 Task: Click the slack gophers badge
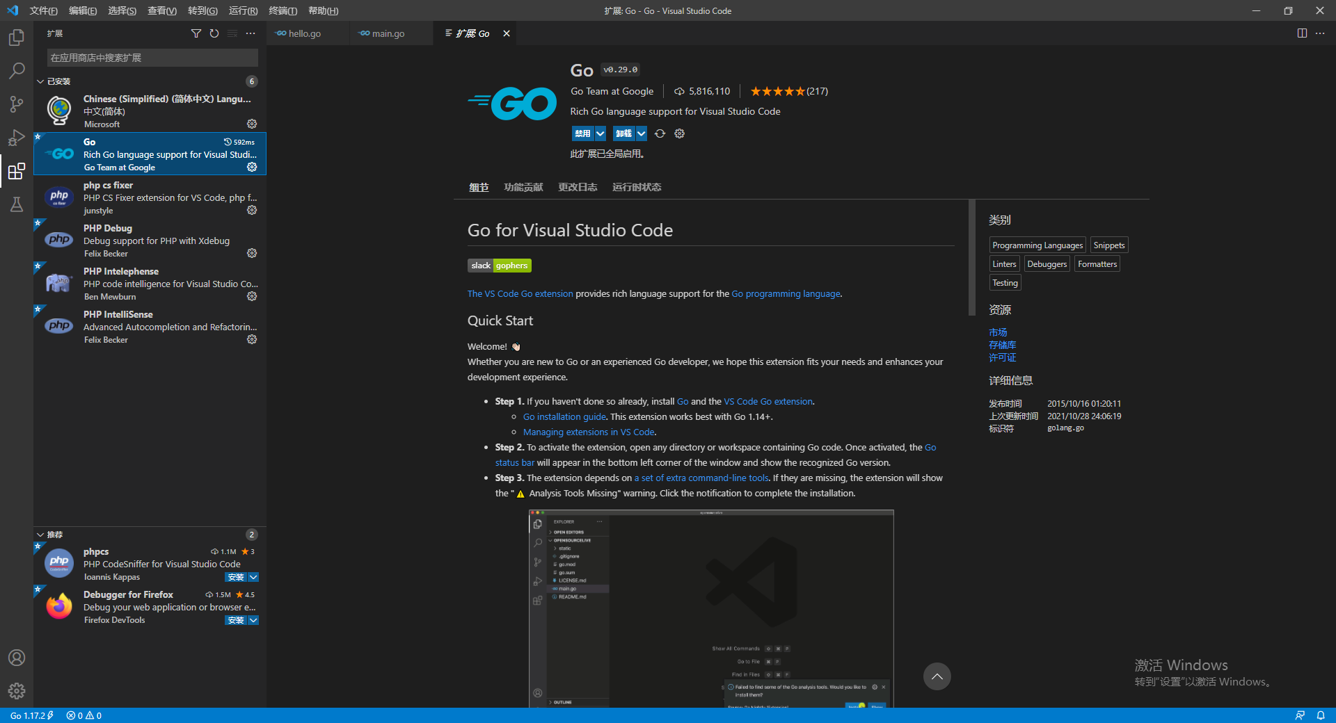(500, 266)
